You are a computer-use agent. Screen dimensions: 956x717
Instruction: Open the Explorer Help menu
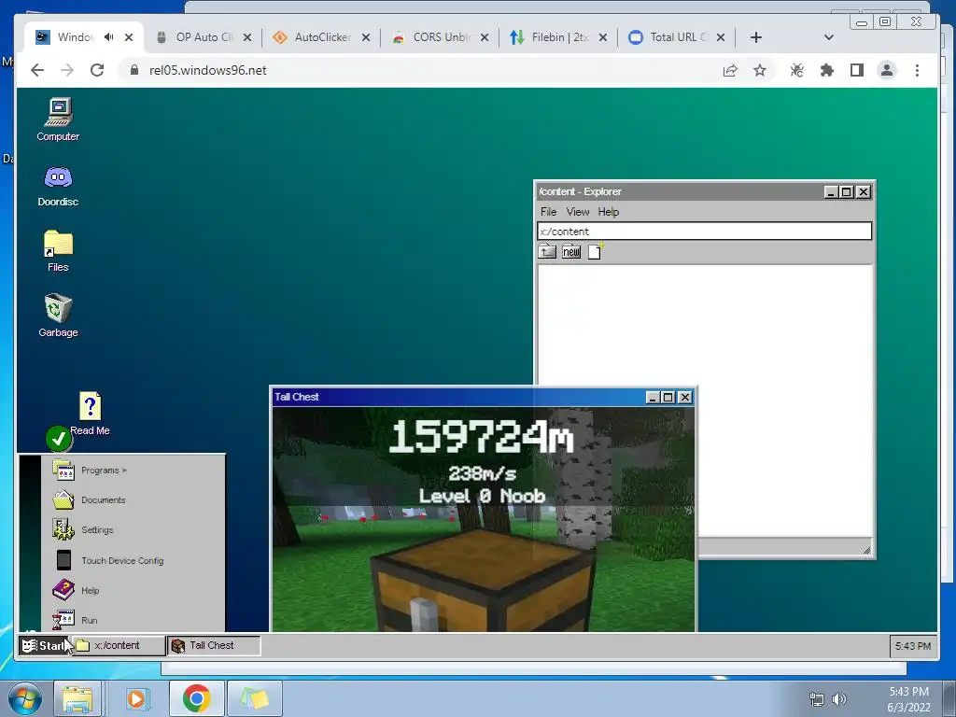pos(608,212)
